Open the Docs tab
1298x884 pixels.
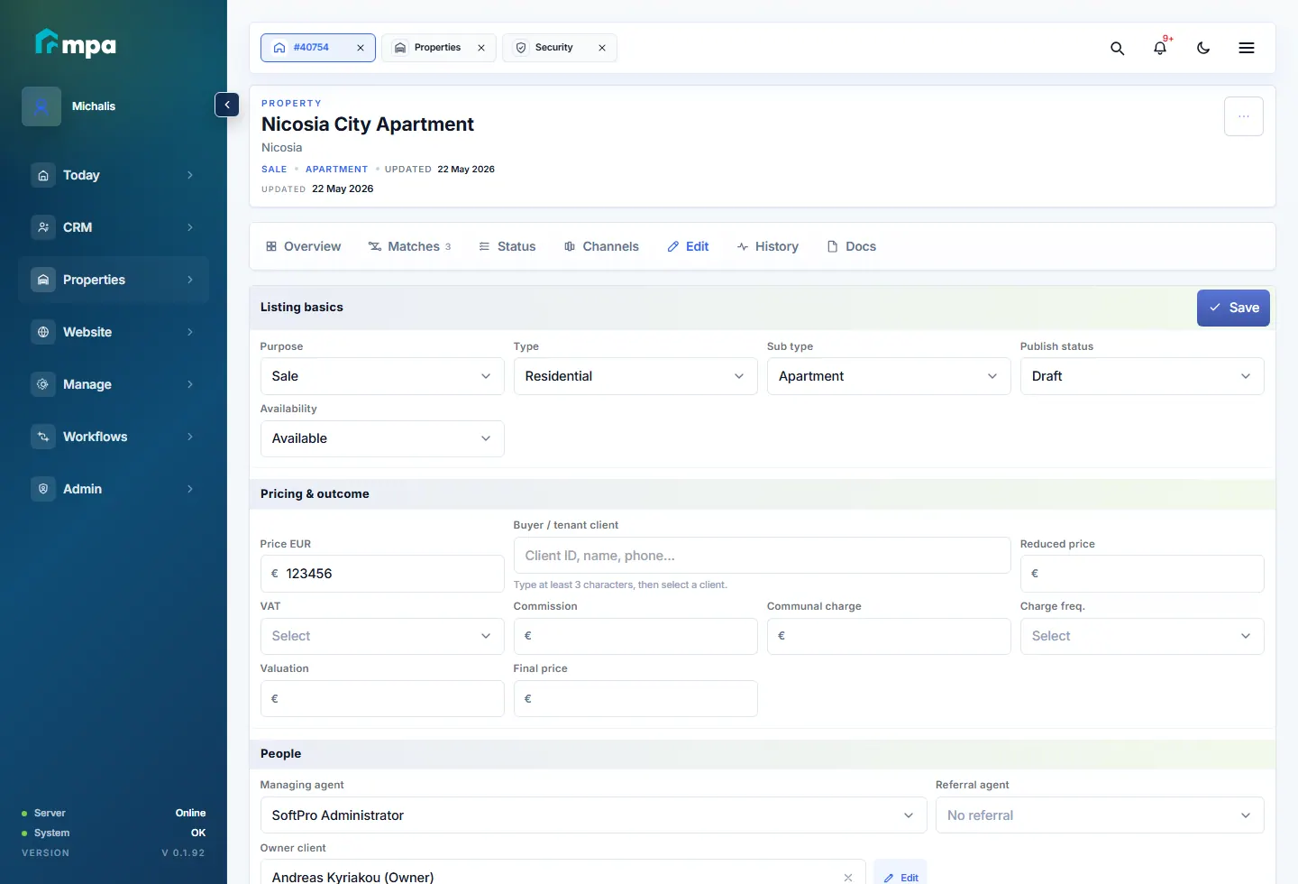pos(852,246)
